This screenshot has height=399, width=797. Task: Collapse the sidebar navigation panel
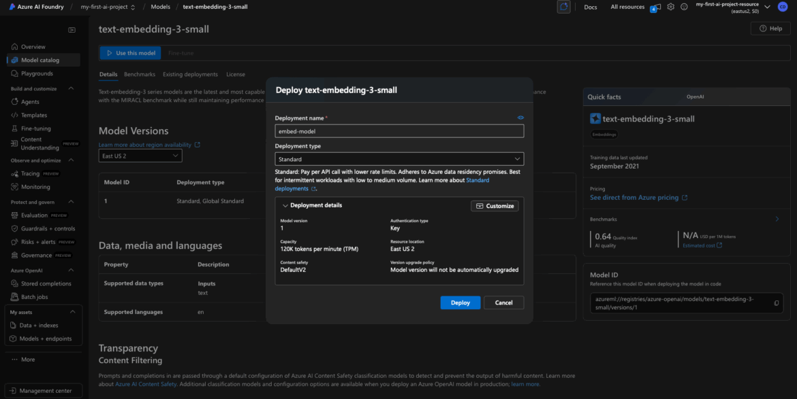pos(72,30)
